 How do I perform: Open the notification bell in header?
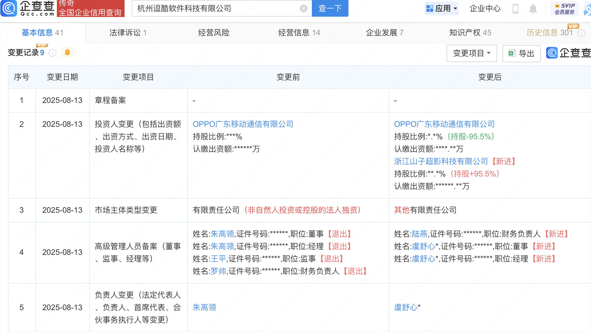pyautogui.click(x=533, y=9)
